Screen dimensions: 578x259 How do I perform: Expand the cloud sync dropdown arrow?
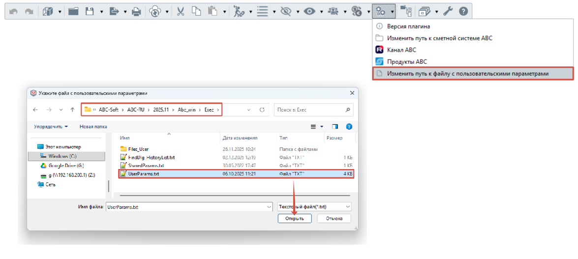click(167, 12)
